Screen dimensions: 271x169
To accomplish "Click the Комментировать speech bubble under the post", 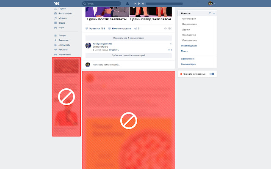I will (109, 29).
